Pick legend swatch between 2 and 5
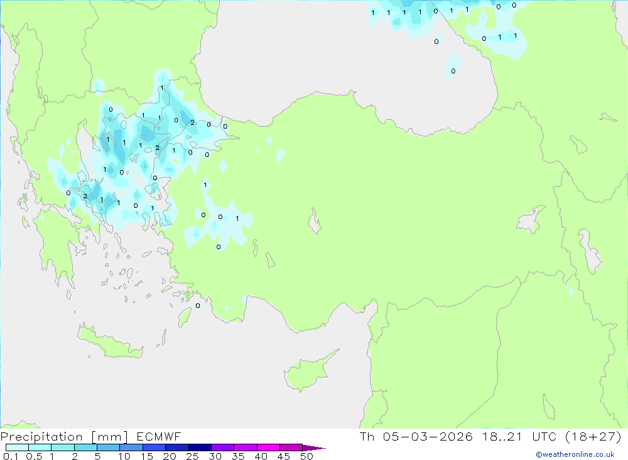 [85, 447]
